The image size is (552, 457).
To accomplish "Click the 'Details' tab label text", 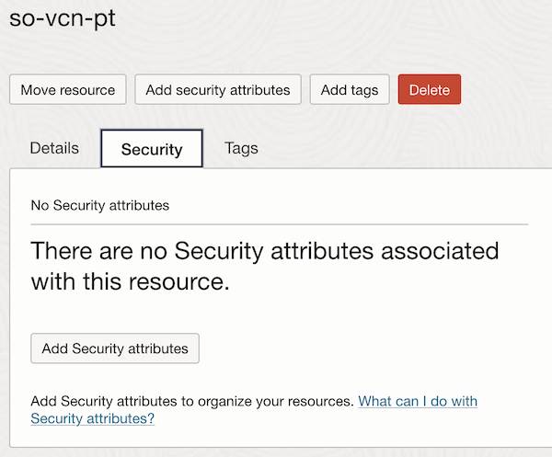I will click(x=54, y=148).
